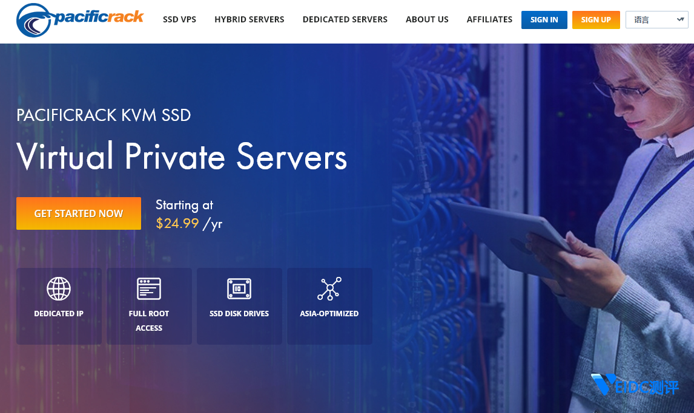Click the Dedicated IP globe icon
This screenshot has width=694, height=413.
point(59,289)
